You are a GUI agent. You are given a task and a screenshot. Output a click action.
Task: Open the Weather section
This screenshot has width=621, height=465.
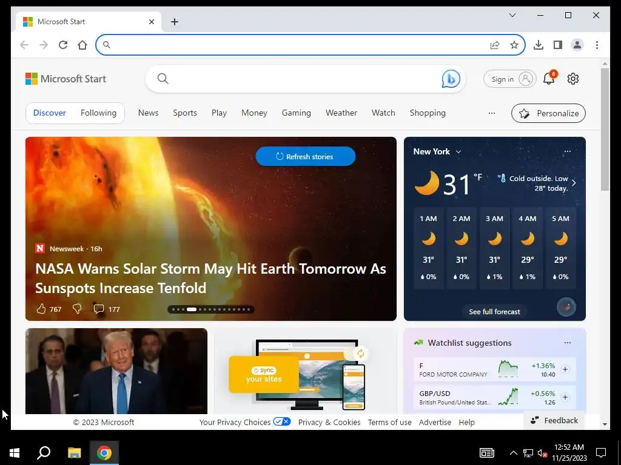[x=341, y=113]
